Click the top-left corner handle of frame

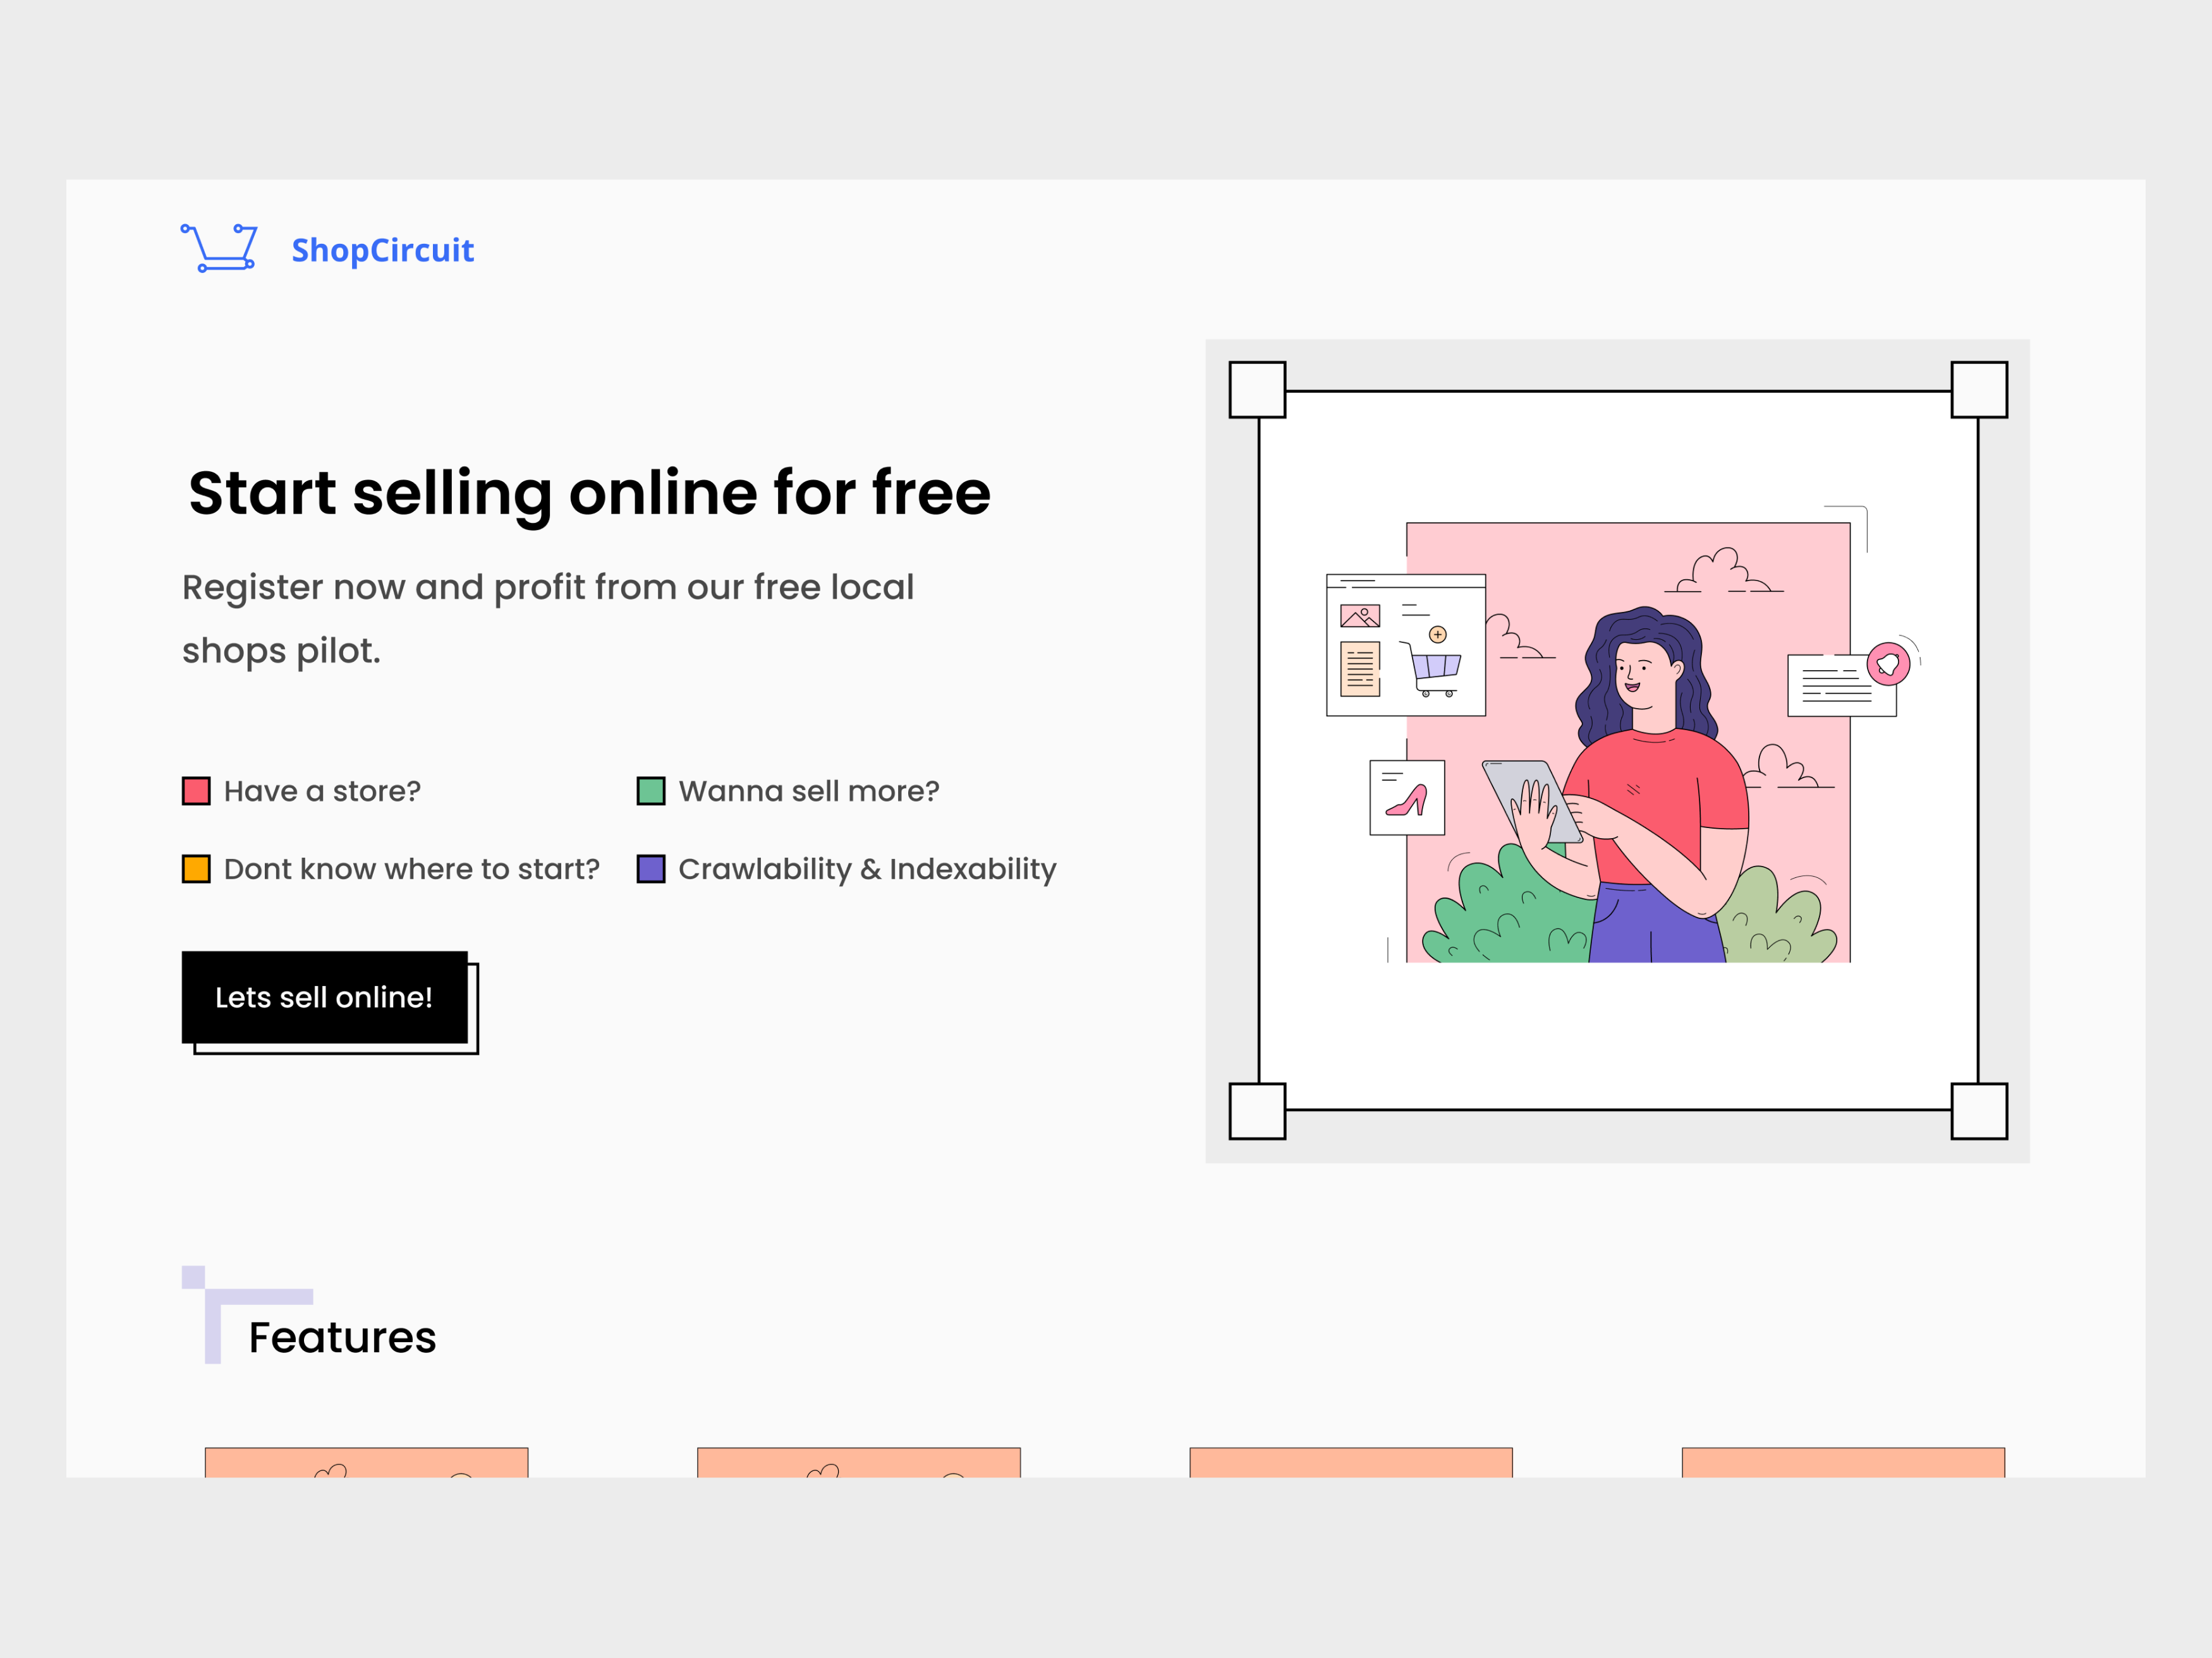tap(1257, 390)
